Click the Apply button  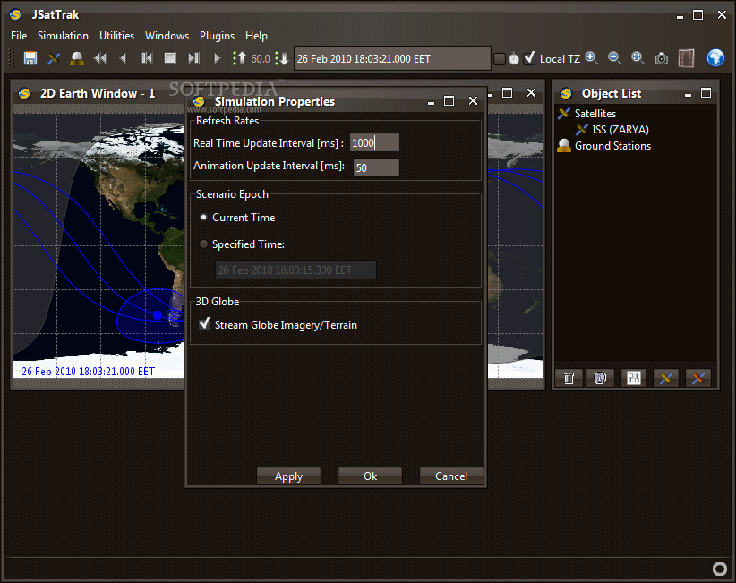pyautogui.click(x=288, y=476)
